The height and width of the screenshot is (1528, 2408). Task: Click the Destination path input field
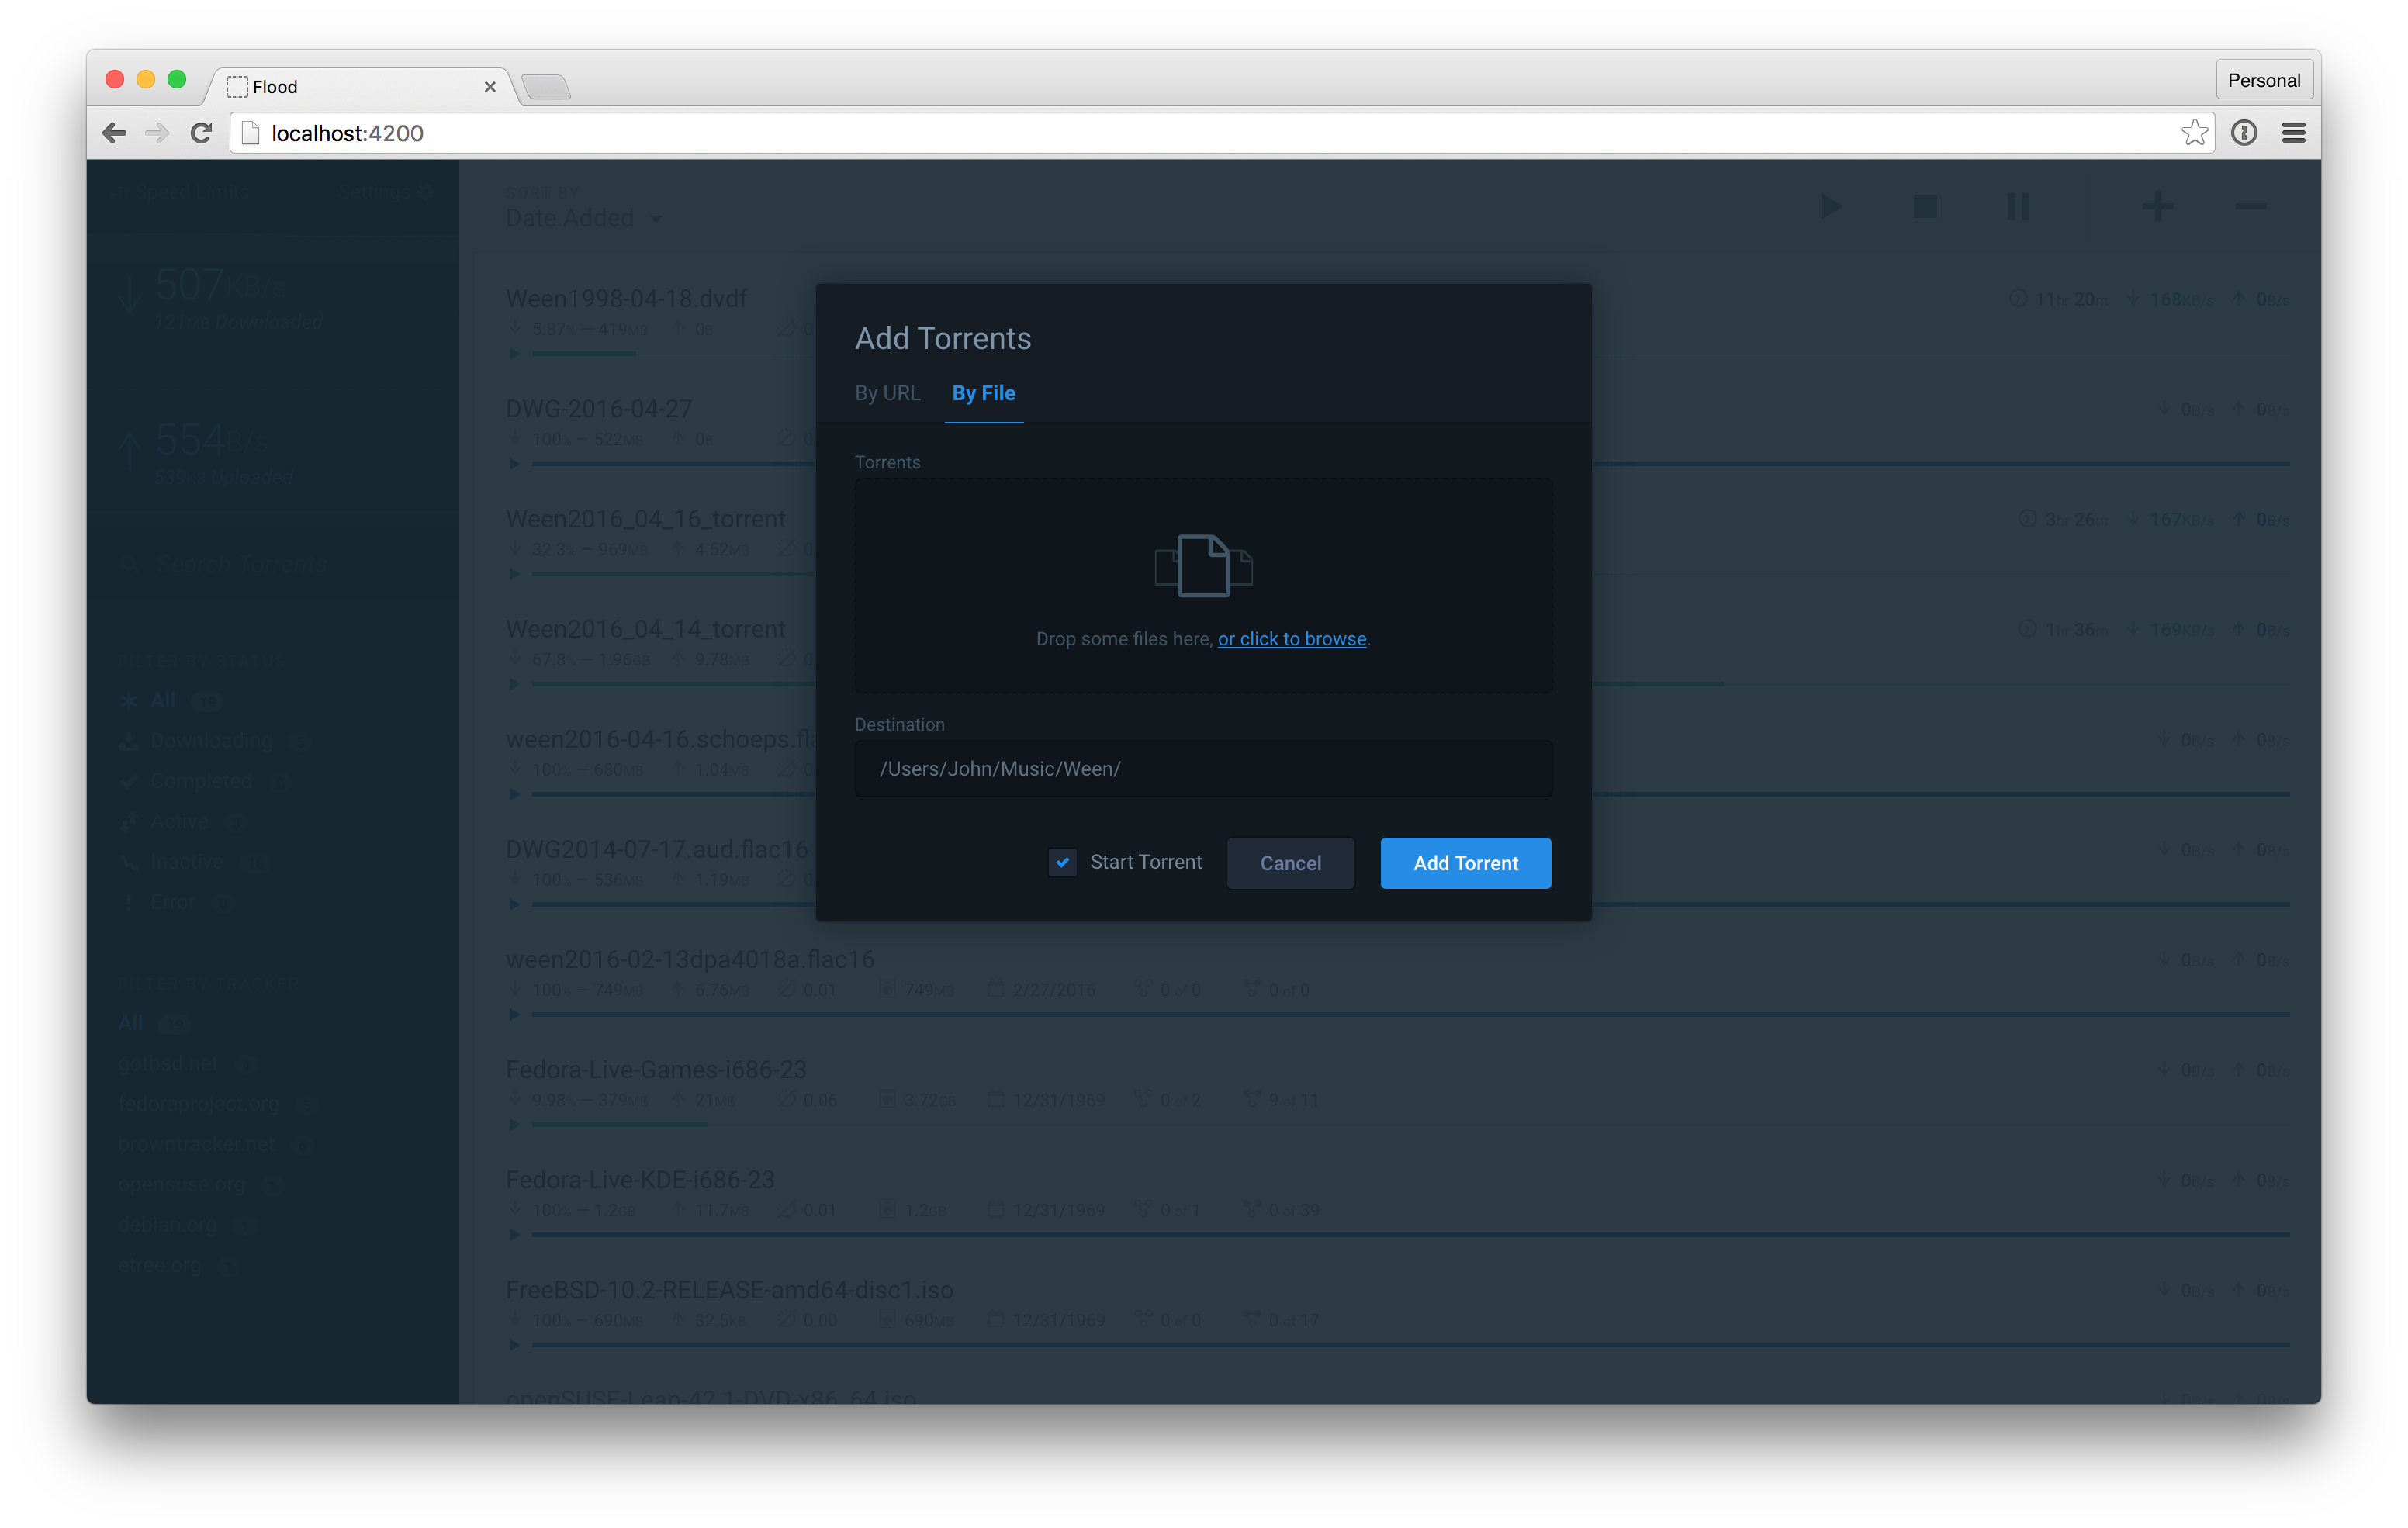(x=1203, y=769)
